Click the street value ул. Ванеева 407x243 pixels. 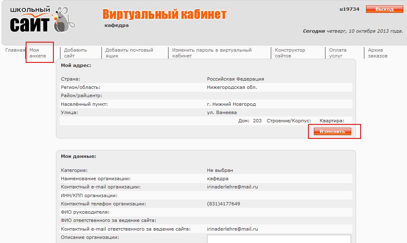222,112
